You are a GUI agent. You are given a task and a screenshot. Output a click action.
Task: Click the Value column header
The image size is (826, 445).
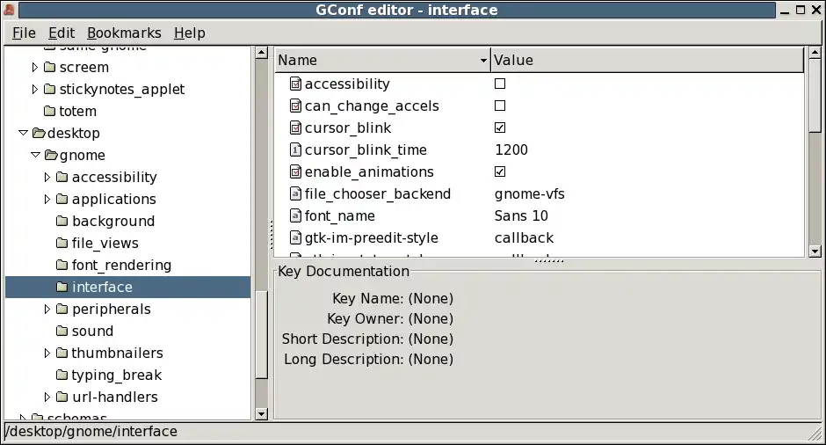point(646,61)
